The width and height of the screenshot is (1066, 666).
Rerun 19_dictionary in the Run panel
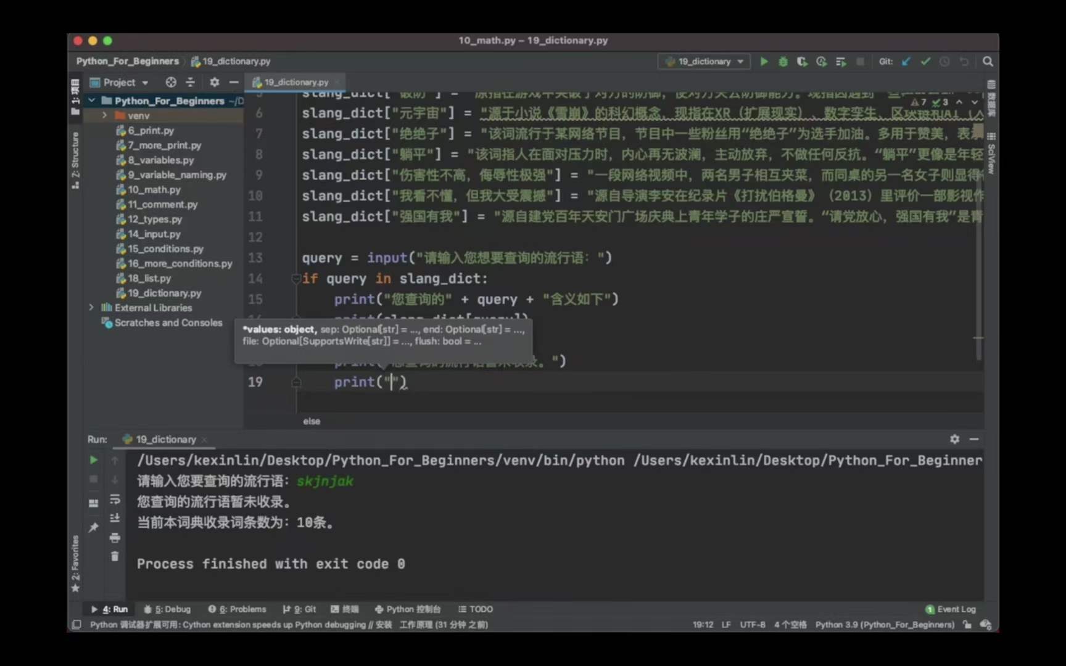pos(93,459)
